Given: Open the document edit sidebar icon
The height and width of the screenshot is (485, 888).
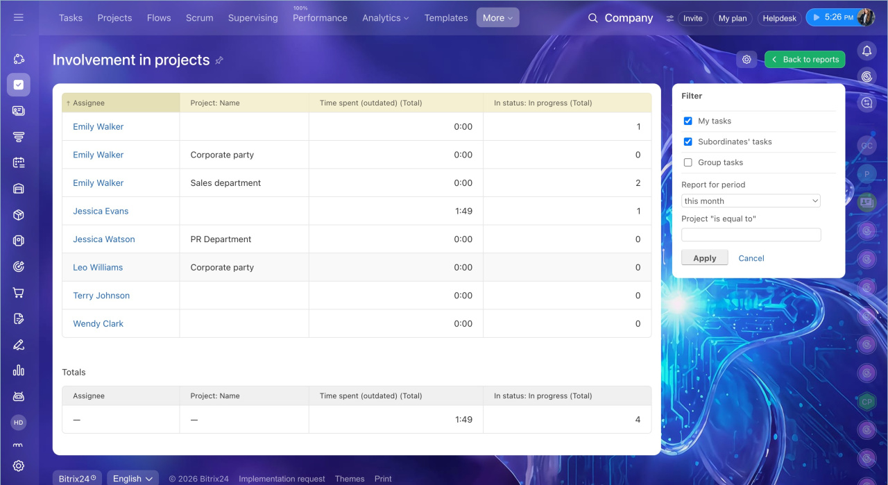Looking at the screenshot, I should click(19, 318).
